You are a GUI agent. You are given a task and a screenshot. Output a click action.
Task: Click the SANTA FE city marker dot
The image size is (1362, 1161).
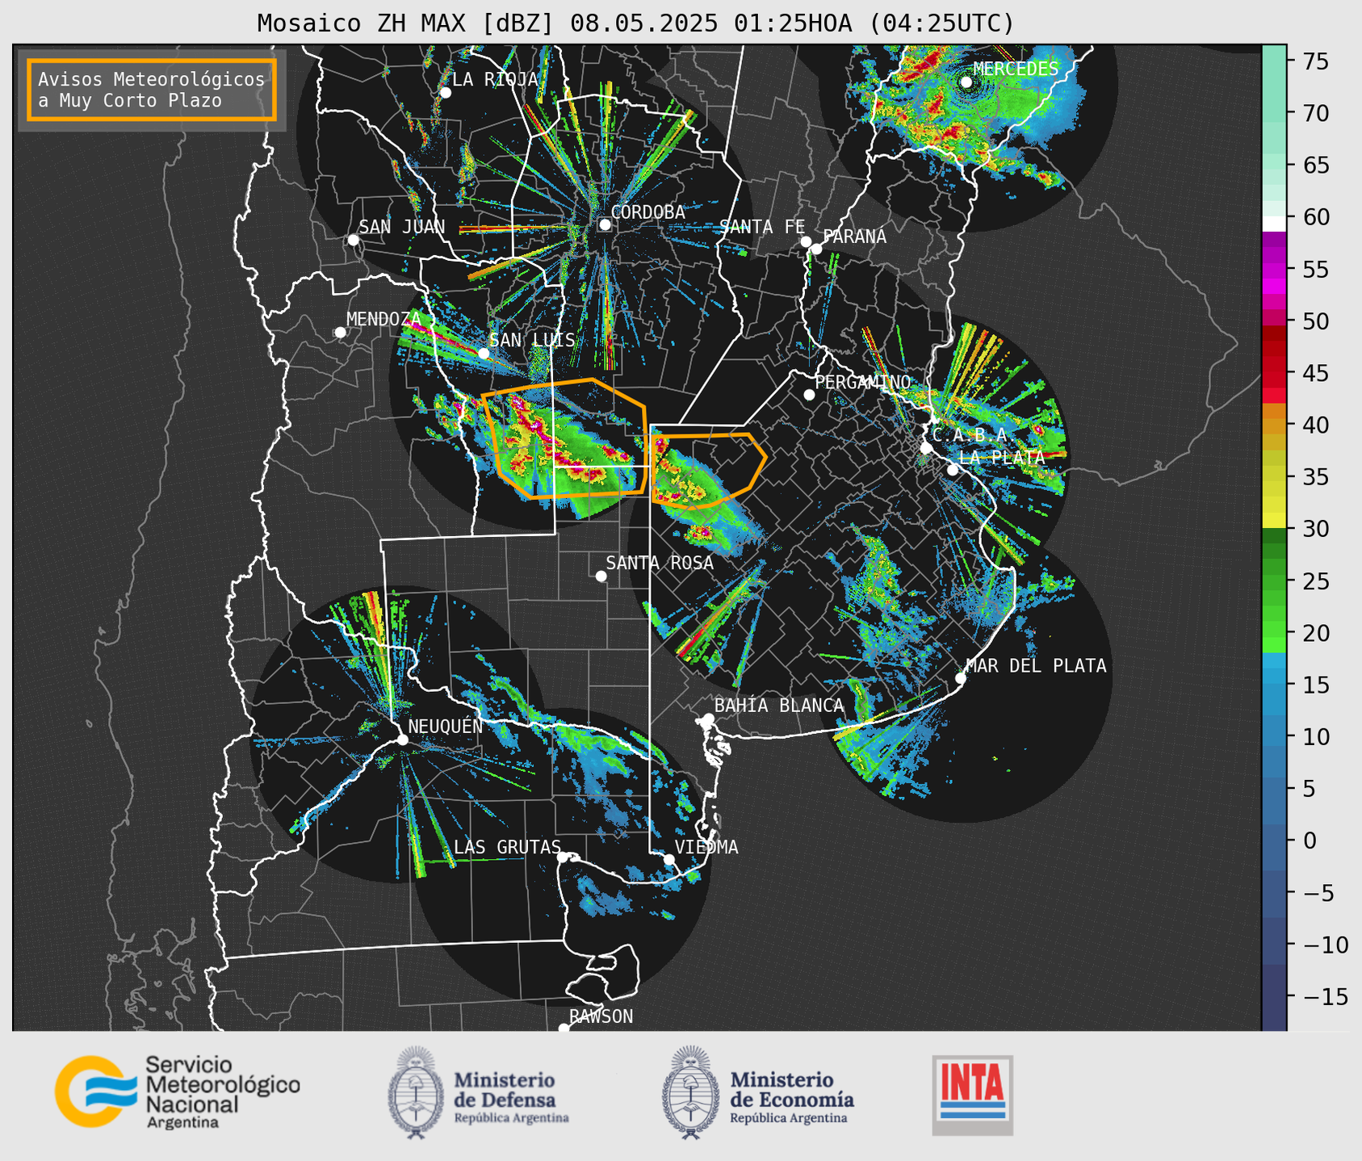pyautogui.click(x=806, y=241)
